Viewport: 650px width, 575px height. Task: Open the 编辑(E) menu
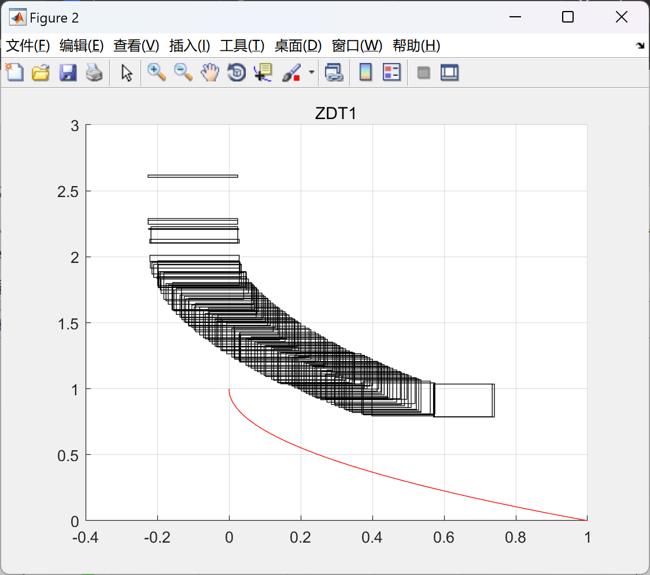pyautogui.click(x=81, y=46)
